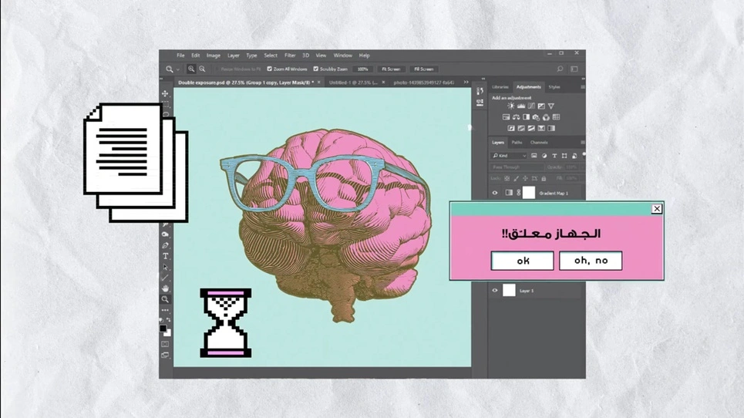This screenshot has height=418, width=744.
Task: Choose the Zoom In magnifier option
Action: point(191,69)
